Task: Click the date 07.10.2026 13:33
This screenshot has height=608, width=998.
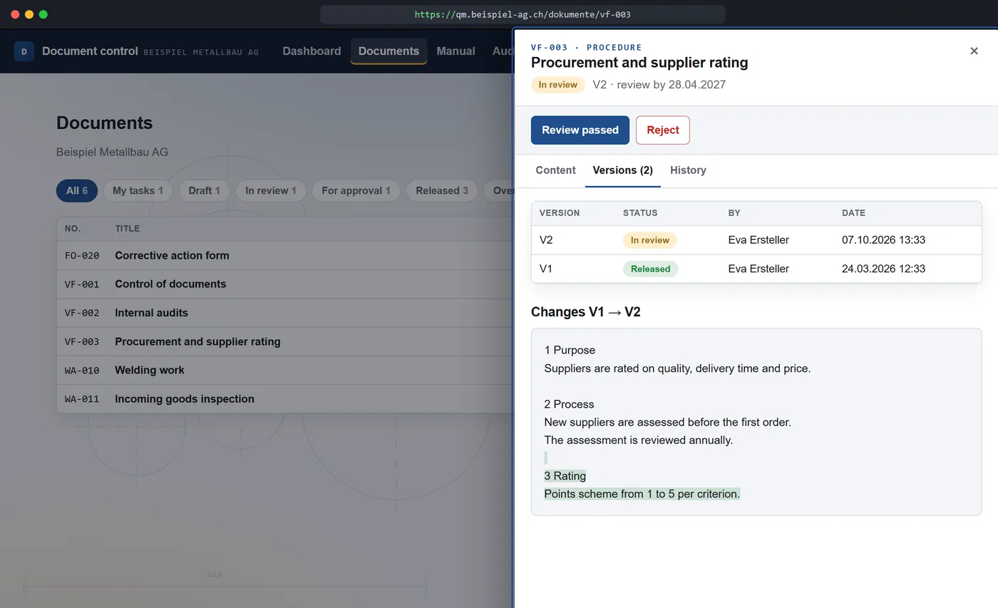Action: pyautogui.click(x=883, y=240)
